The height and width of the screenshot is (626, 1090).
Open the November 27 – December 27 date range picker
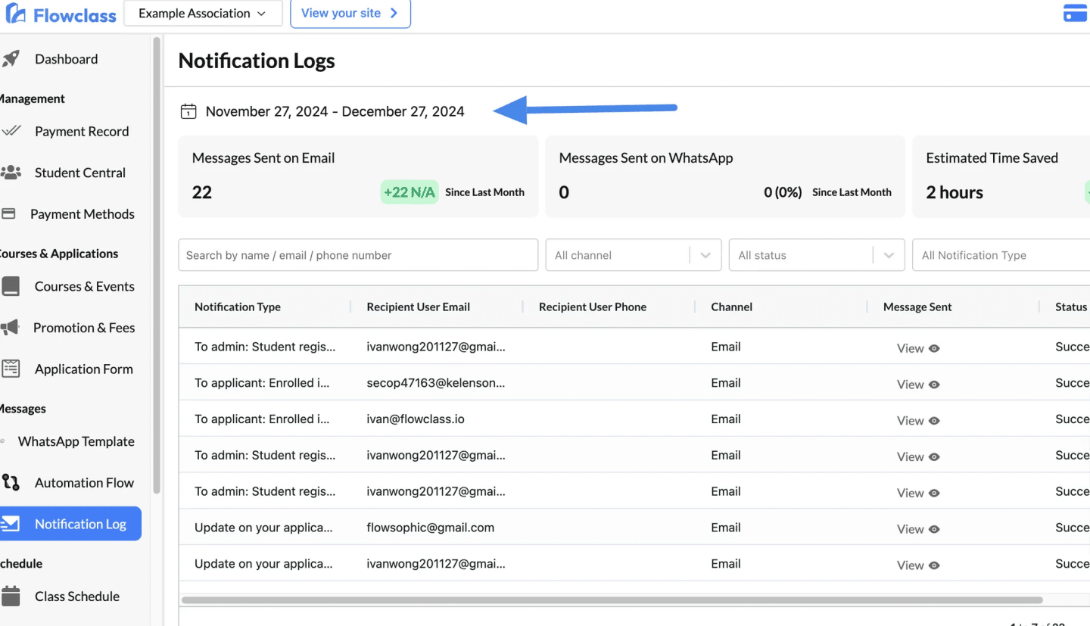(335, 111)
